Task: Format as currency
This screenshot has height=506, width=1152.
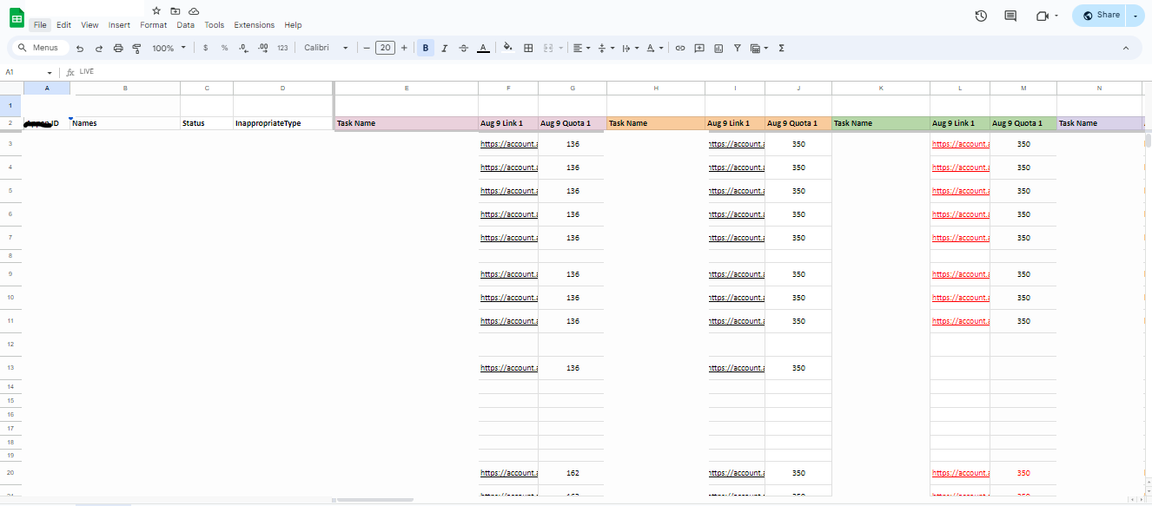Action: (205, 49)
